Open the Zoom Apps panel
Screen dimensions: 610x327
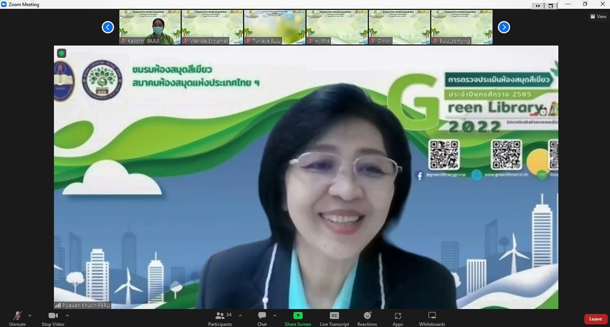[x=398, y=318]
